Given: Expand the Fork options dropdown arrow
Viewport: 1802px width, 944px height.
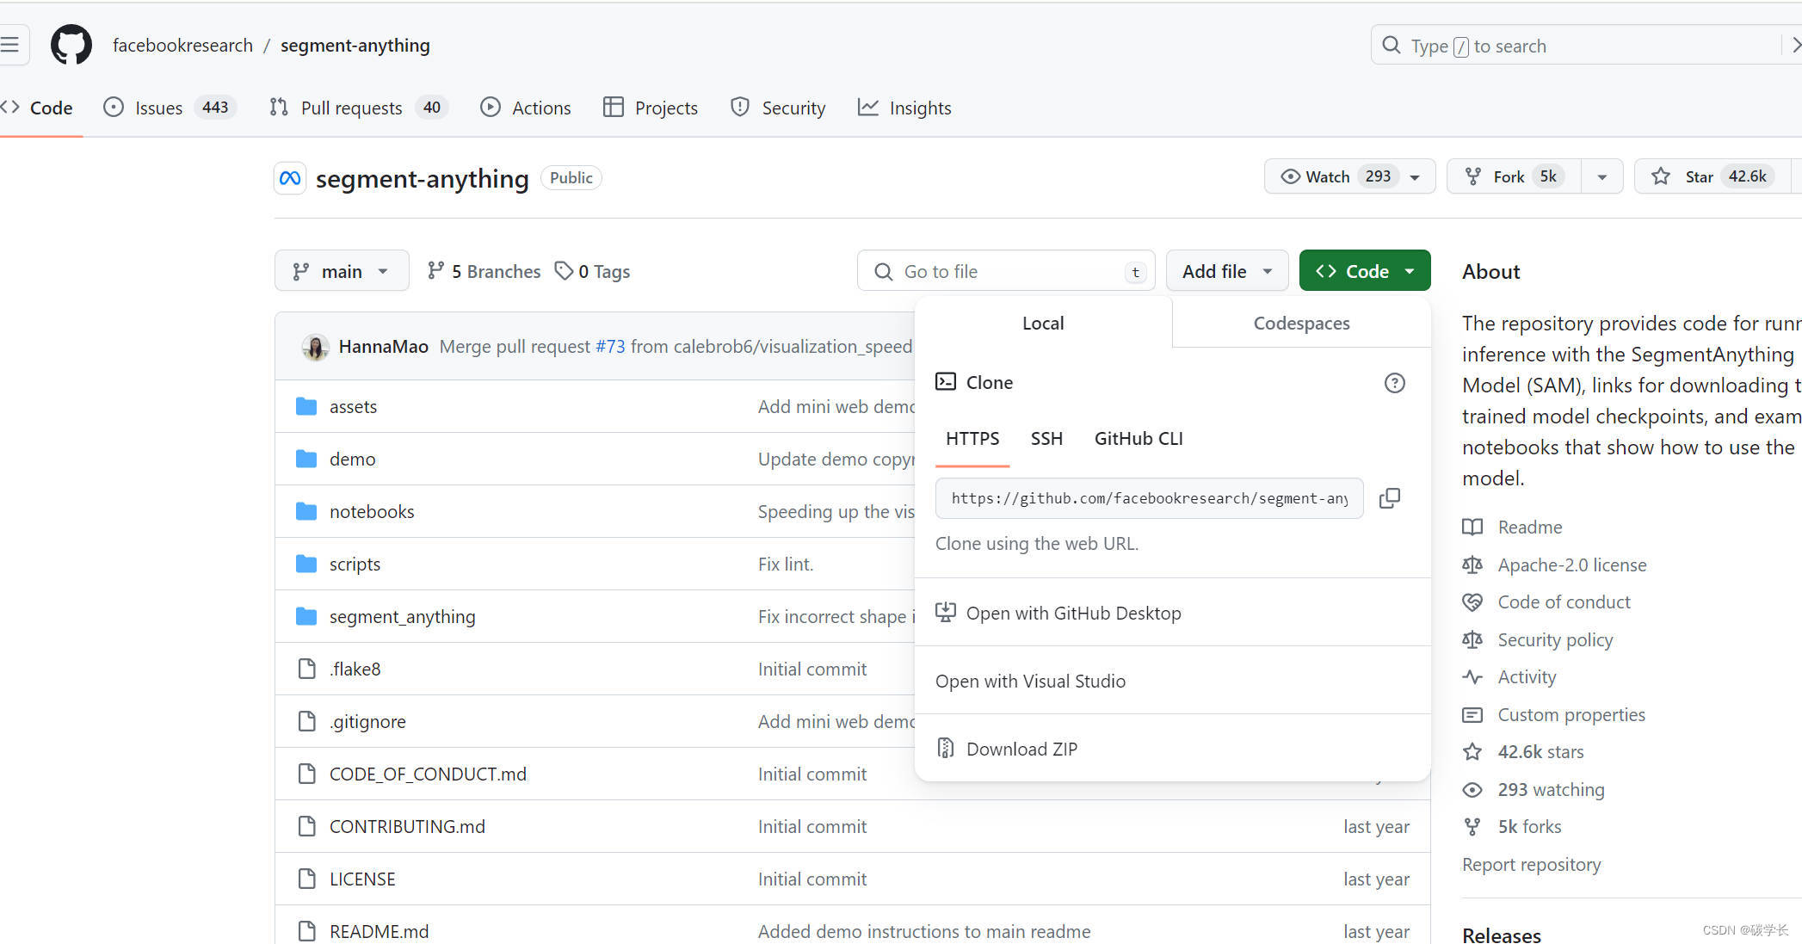Looking at the screenshot, I should tap(1601, 176).
